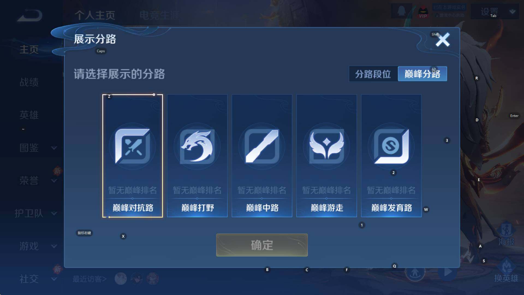Close the 展示分路 dialog
Screen dimensions: 524x295
pos(442,40)
